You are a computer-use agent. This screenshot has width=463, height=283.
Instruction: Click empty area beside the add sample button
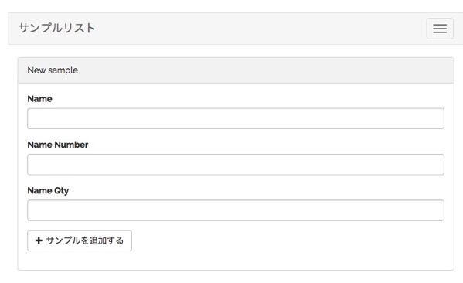(288, 240)
